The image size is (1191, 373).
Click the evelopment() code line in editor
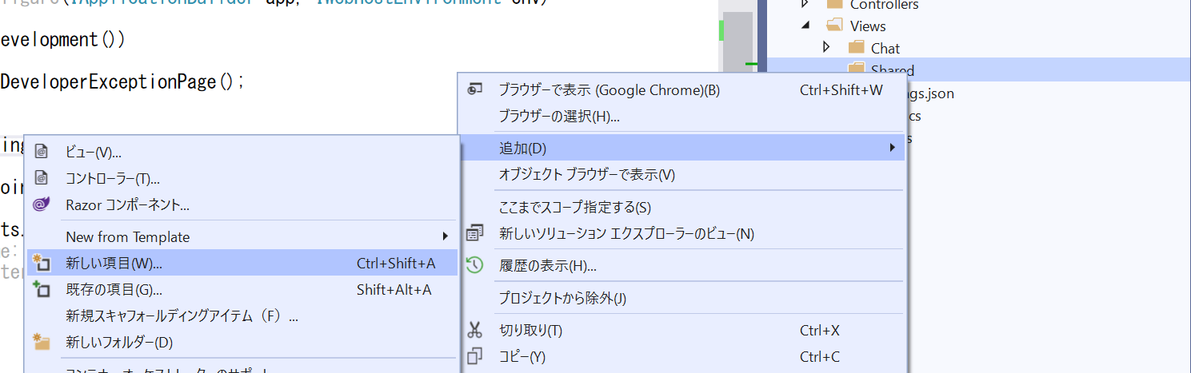62,39
